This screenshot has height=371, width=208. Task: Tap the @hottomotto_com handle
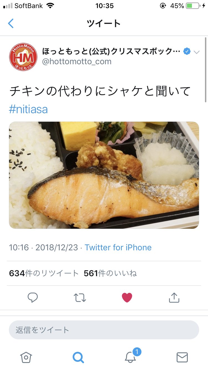click(77, 61)
